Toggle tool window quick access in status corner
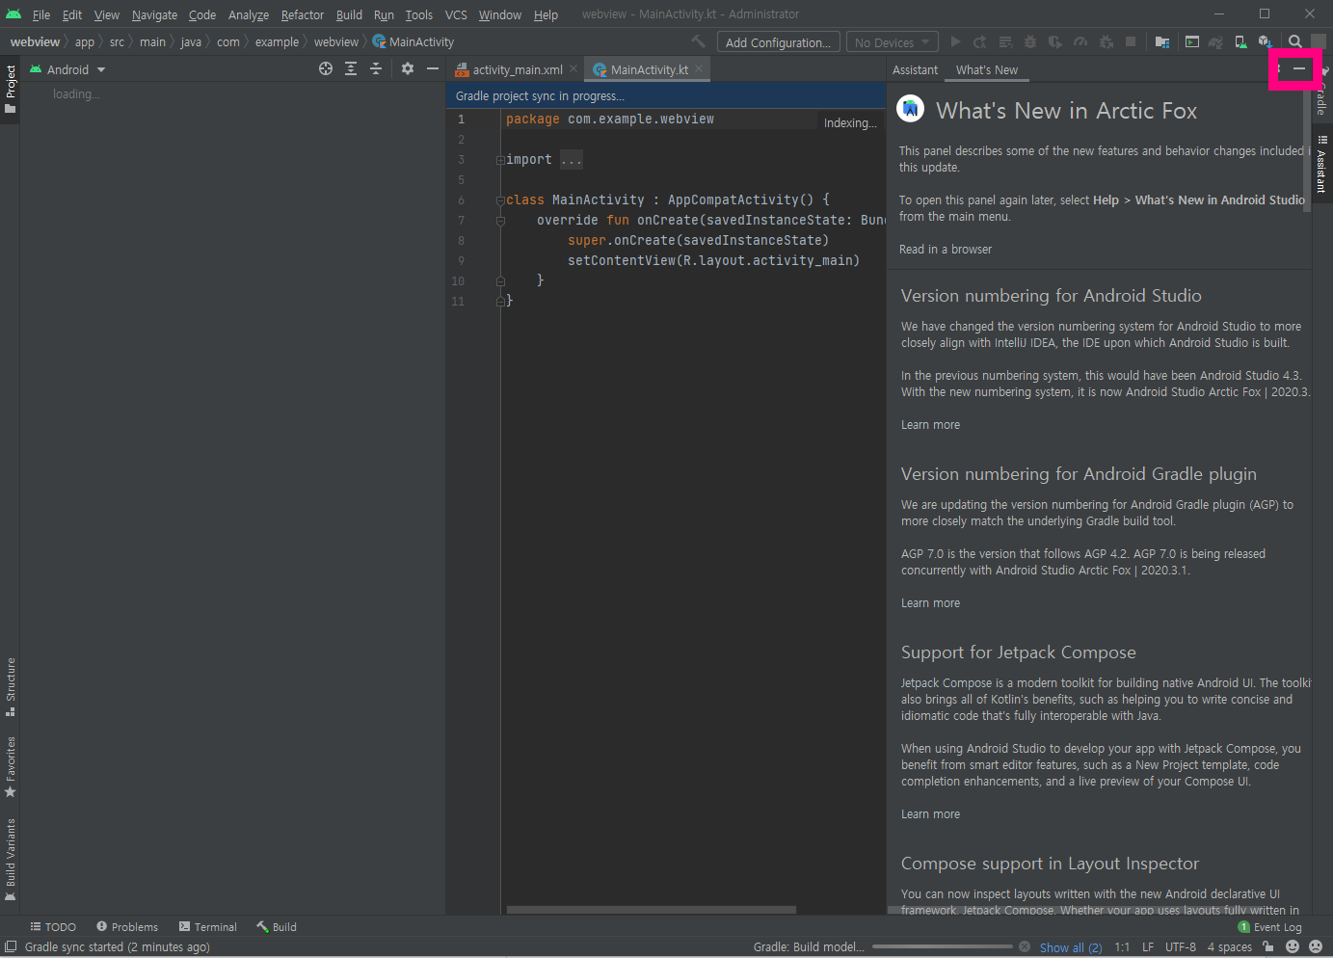 [11, 946]
